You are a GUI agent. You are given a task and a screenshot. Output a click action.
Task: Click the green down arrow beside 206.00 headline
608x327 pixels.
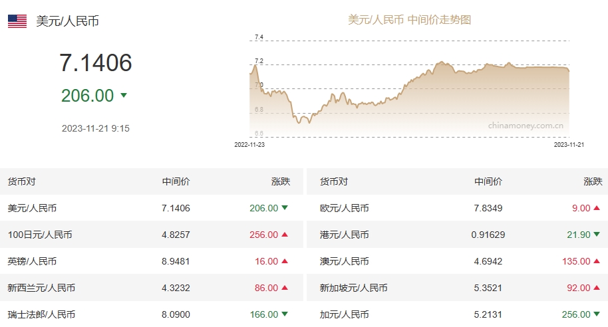(123, 96)
